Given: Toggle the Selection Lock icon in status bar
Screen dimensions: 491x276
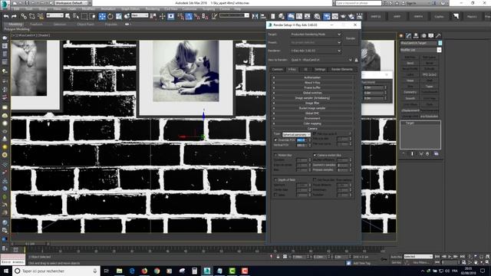Looking at the screenshot, I should coord(278,257).
